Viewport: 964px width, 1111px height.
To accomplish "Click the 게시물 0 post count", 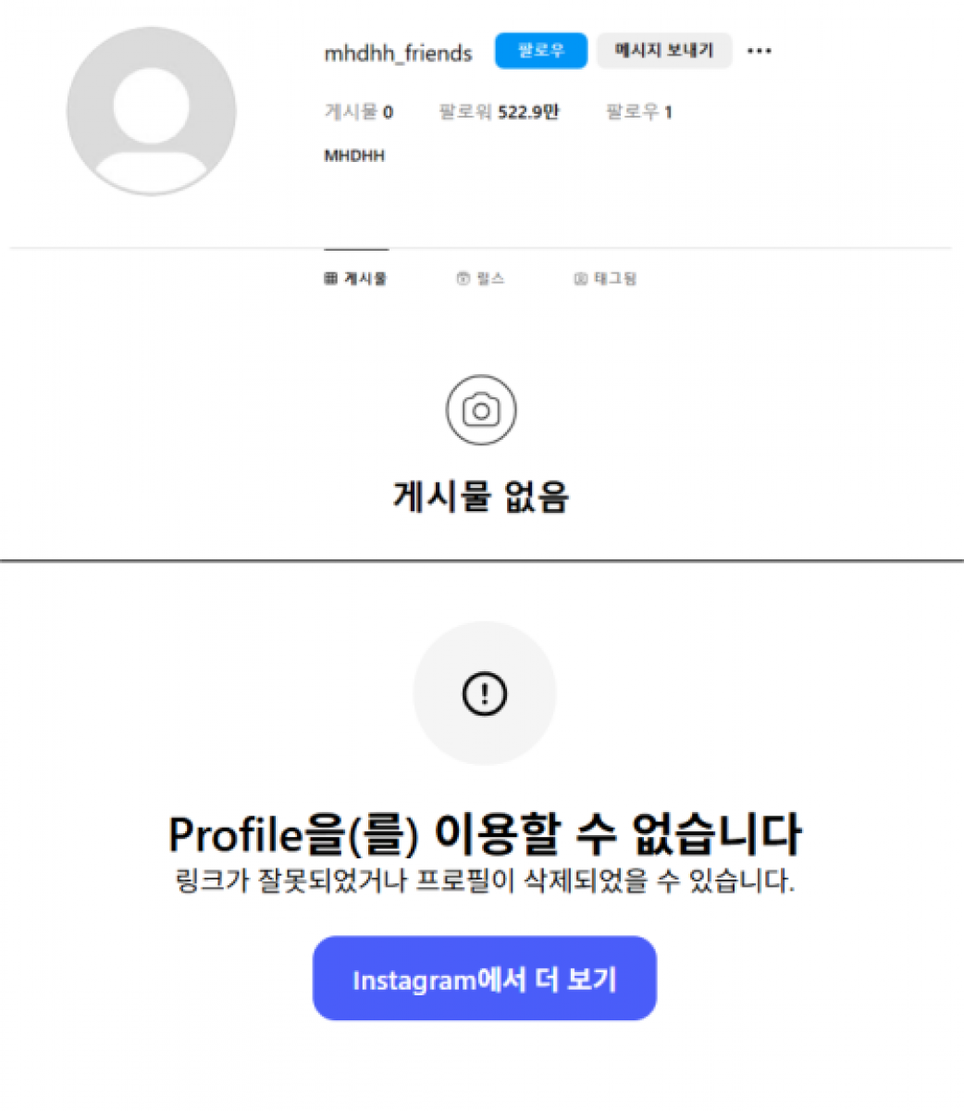I will click(358, 112).
